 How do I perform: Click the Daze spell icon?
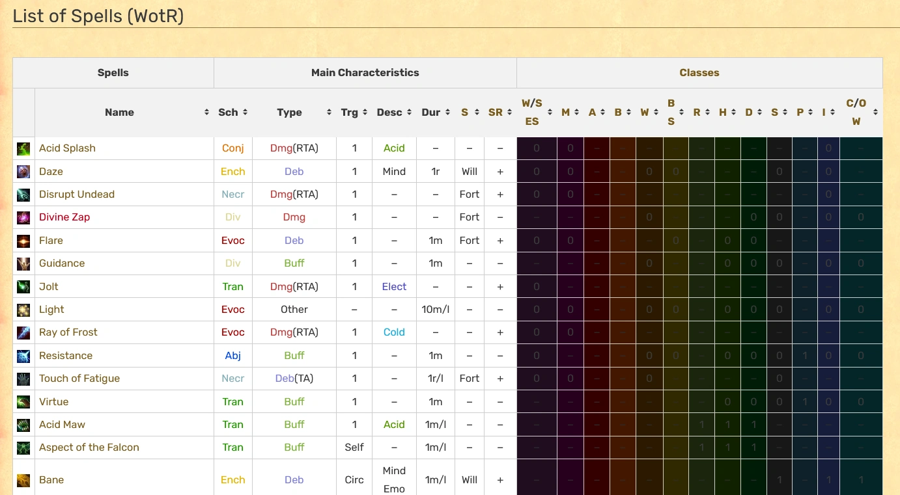[x=23, y=171]
